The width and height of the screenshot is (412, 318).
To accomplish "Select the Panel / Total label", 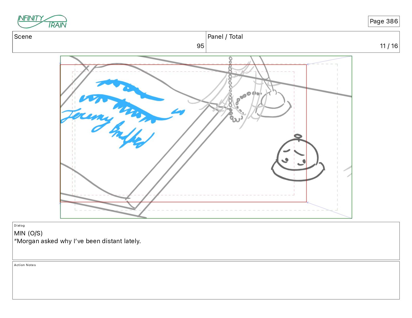I will pyautogui.click(x=225, y=37).
